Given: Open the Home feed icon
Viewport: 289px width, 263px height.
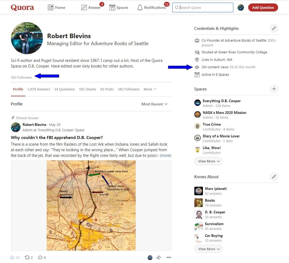Looking at the screenshot, I should (50, 7).
